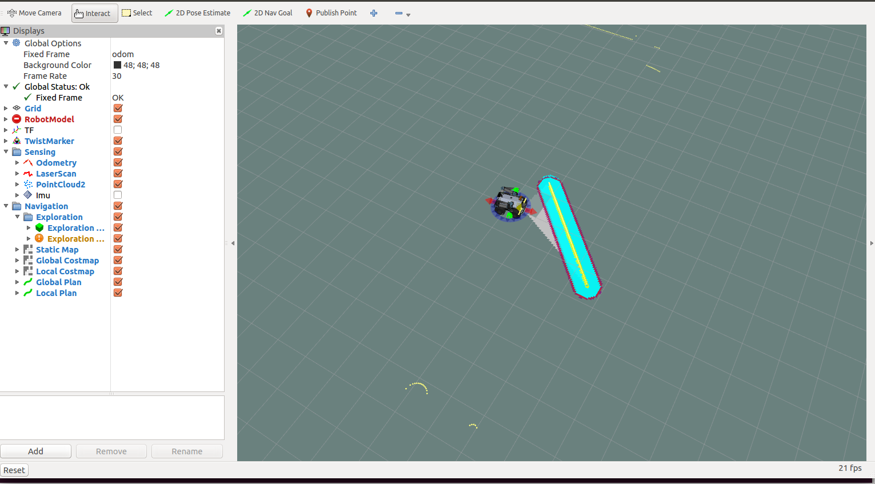Screen dimensions: 875x484
Task: Uncheck the Static Map display
Action: [118, 249]
